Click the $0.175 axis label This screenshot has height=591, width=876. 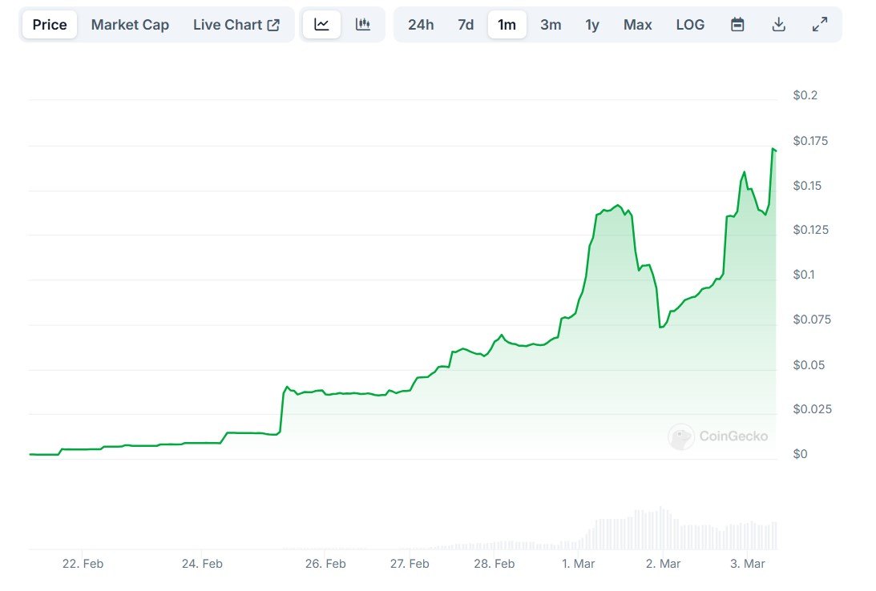coord(810,141)
